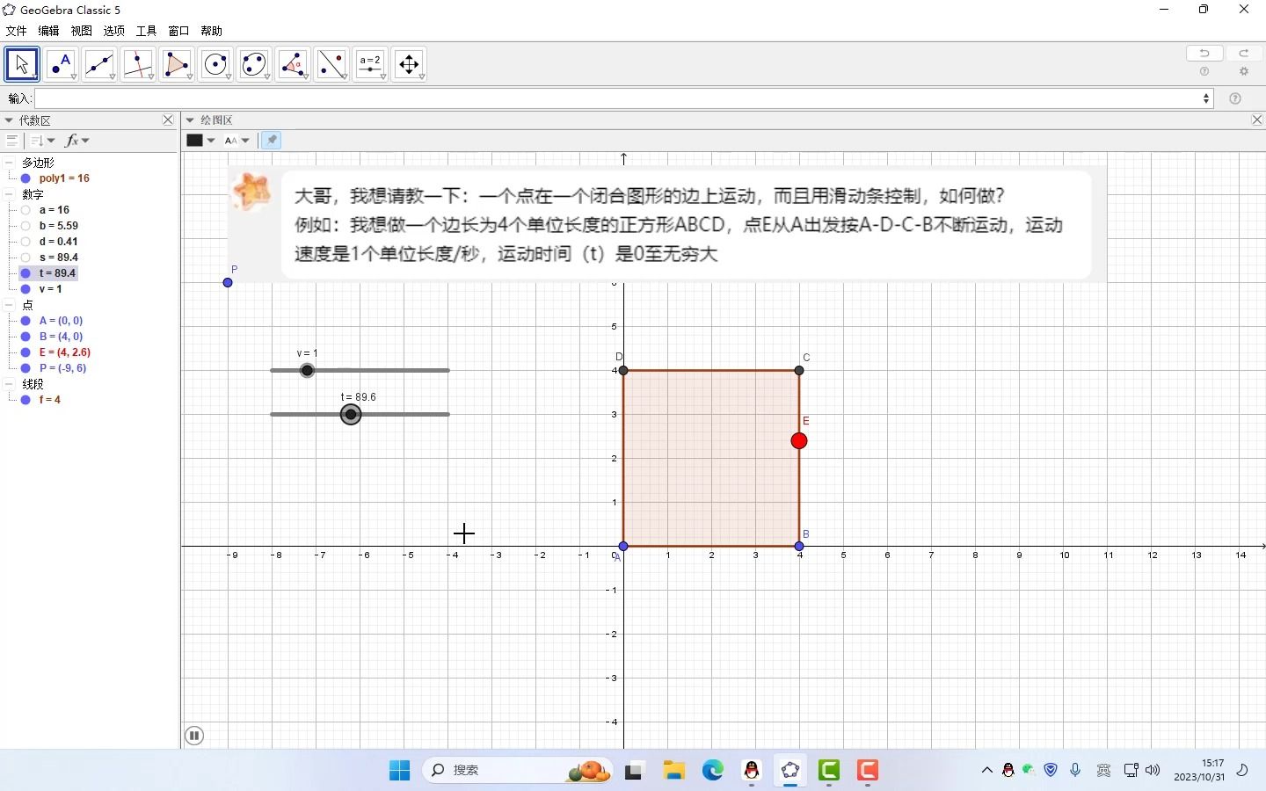Viewport: 1266px width, 791px height.
Task: Click GeoGebra icon in the taskbar
Action: coord(790,771)
